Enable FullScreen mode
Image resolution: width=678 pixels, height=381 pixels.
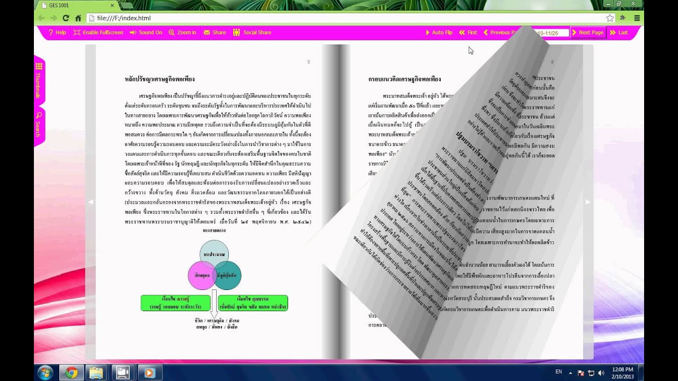[98, 32]
